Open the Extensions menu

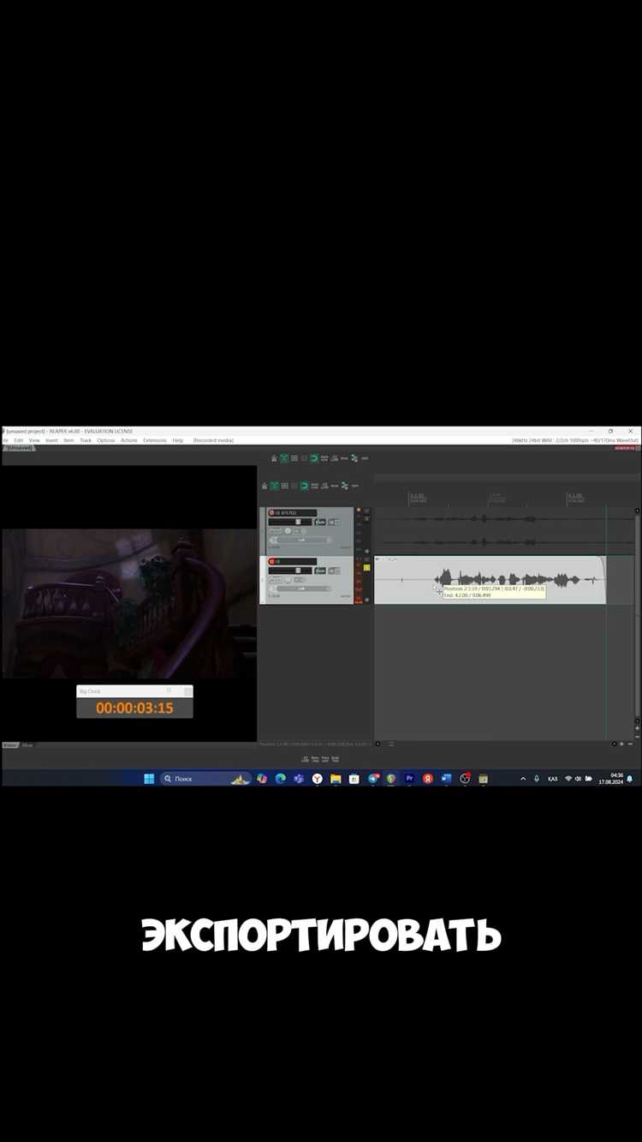[x=155, y=440]
